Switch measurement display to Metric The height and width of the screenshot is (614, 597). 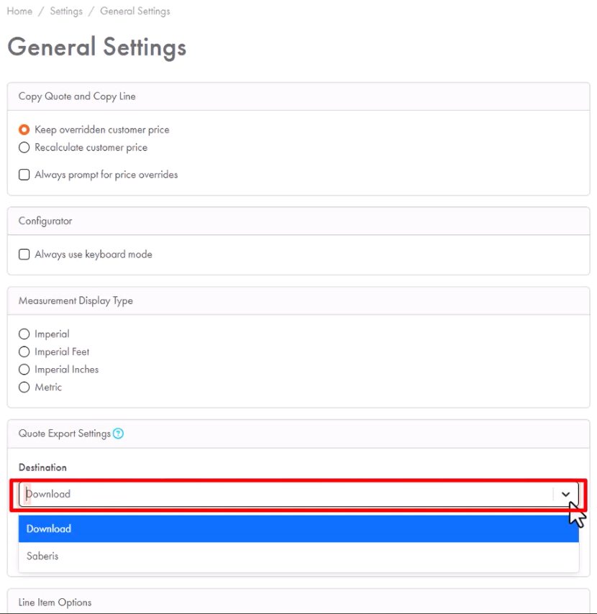tap(24, 388)
